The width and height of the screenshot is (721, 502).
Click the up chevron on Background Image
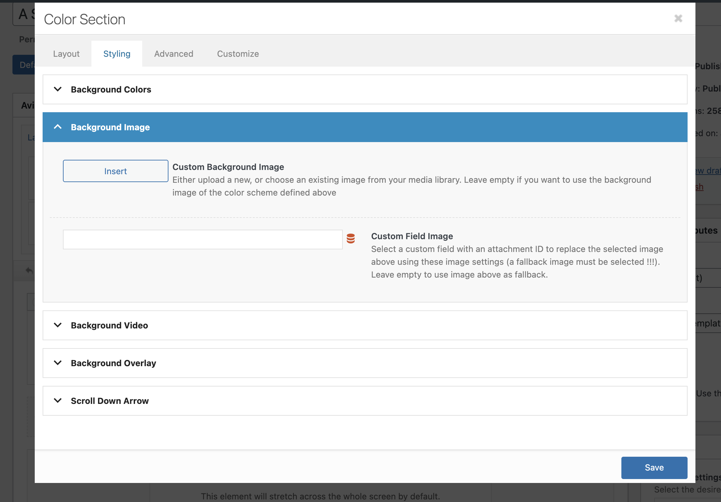(58, 127)
